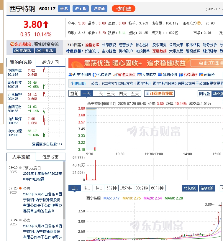Screen dimensions: 223x241
Task: Open 资金流向 link
Action: coord(92,51)
